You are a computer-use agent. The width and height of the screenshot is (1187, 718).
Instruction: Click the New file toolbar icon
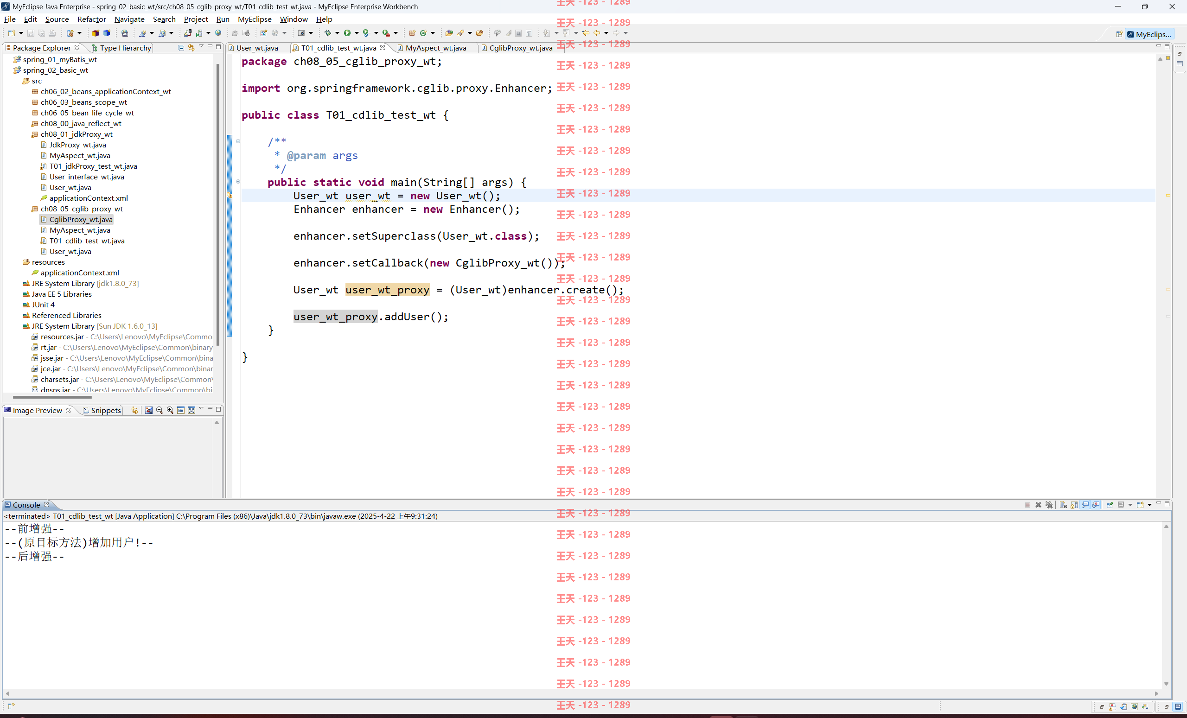click(12, 33)
